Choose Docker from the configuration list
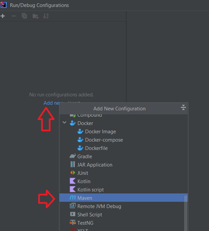 pyautogui.click(x=124, y=123)
